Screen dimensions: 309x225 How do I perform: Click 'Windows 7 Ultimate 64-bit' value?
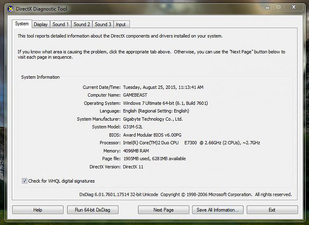149,103
